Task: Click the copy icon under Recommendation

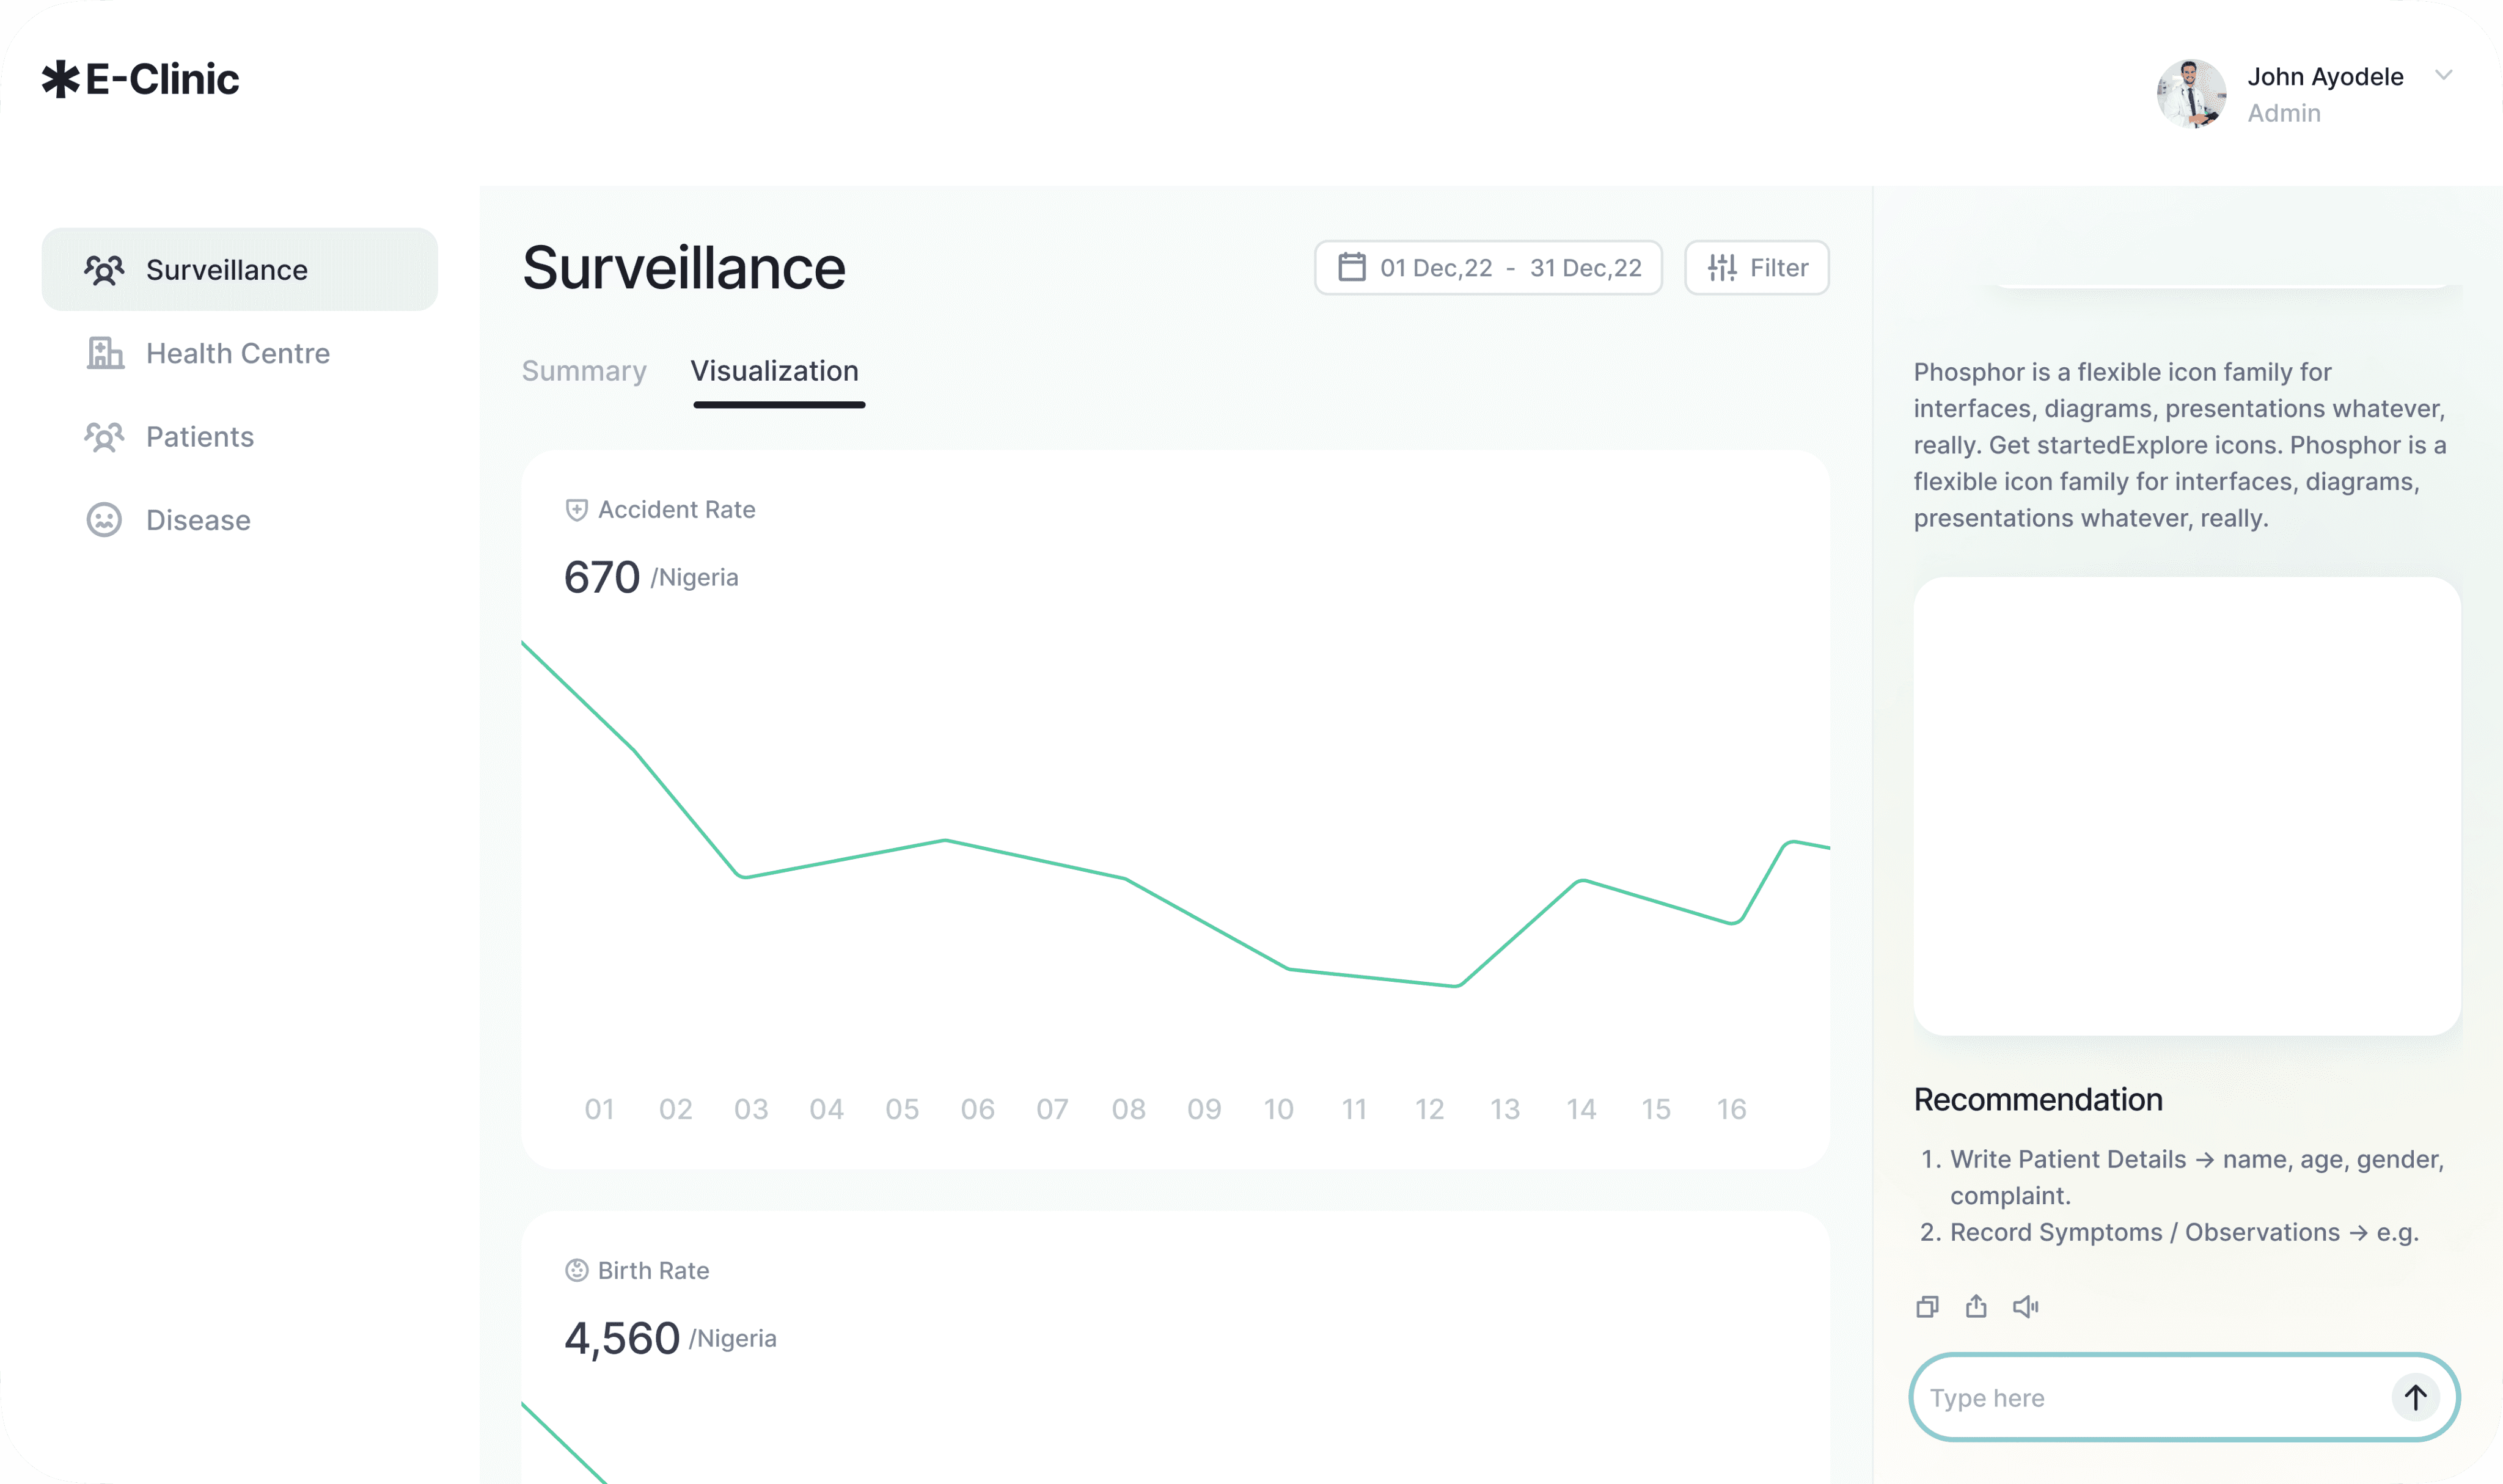Action: tap(1927, 1307)
